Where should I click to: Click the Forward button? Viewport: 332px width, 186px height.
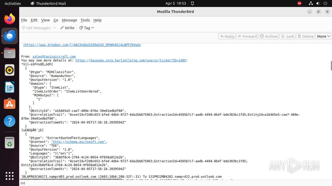tap(247, 36)
